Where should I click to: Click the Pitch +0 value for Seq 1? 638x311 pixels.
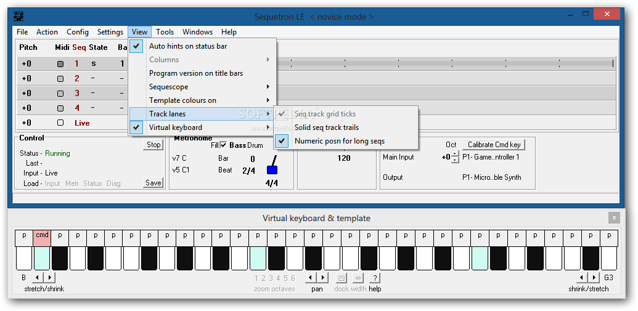(27, 64)
